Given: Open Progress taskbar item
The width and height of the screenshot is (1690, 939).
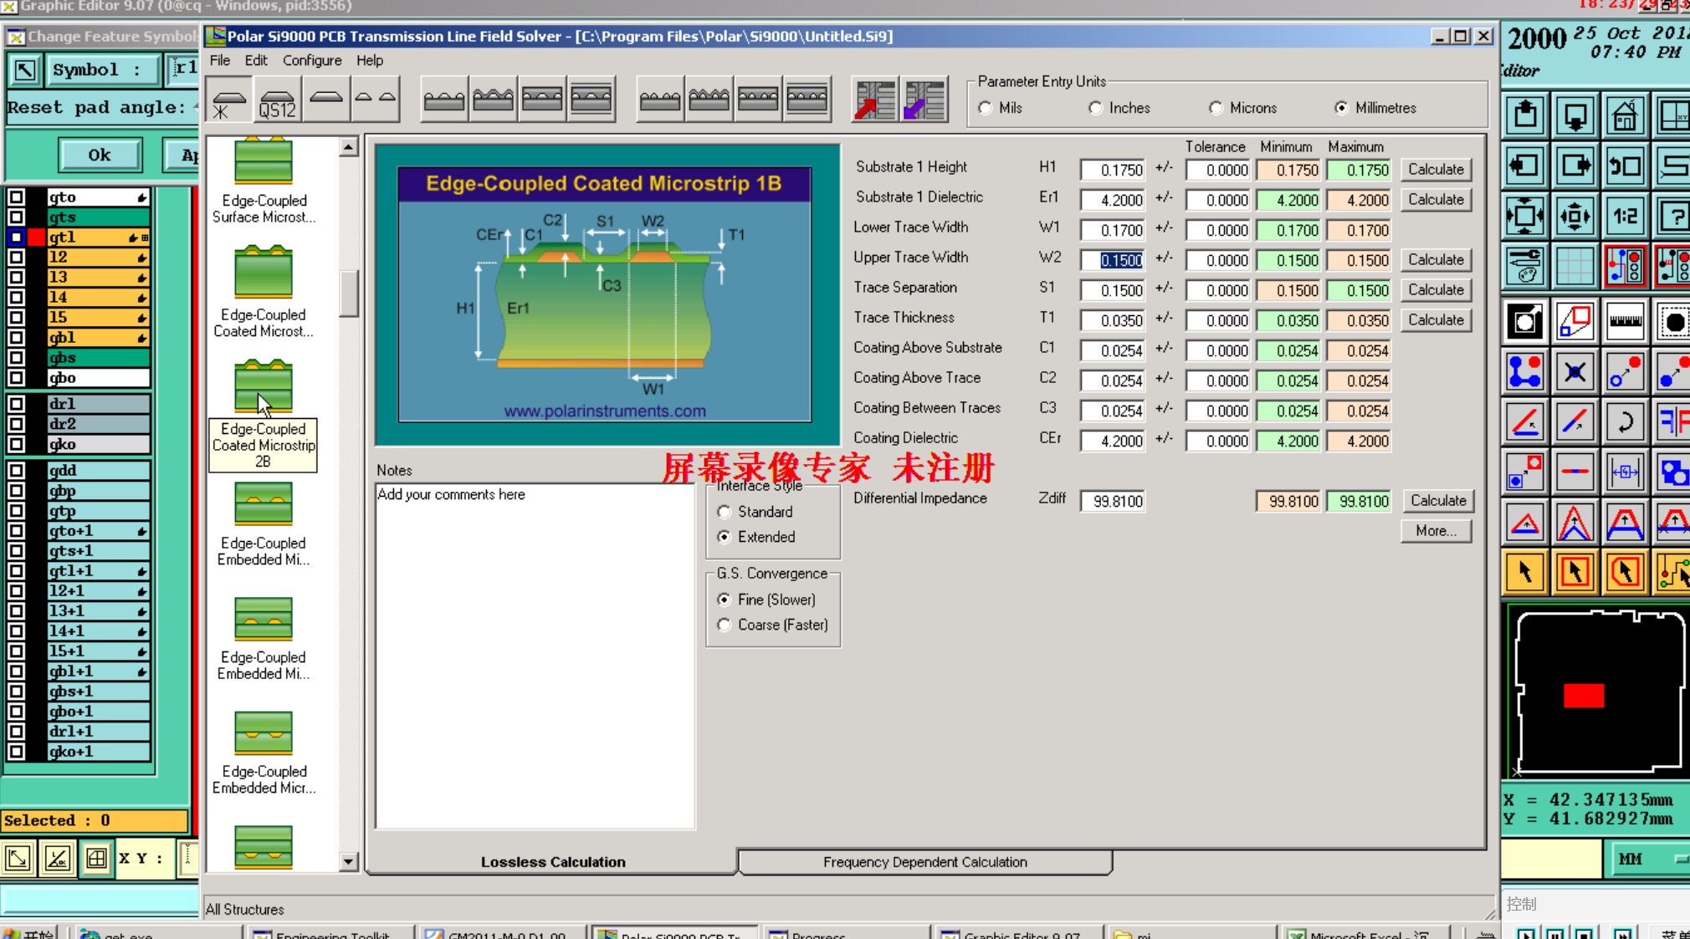Looking at the screenshot, I should (847, 933).
